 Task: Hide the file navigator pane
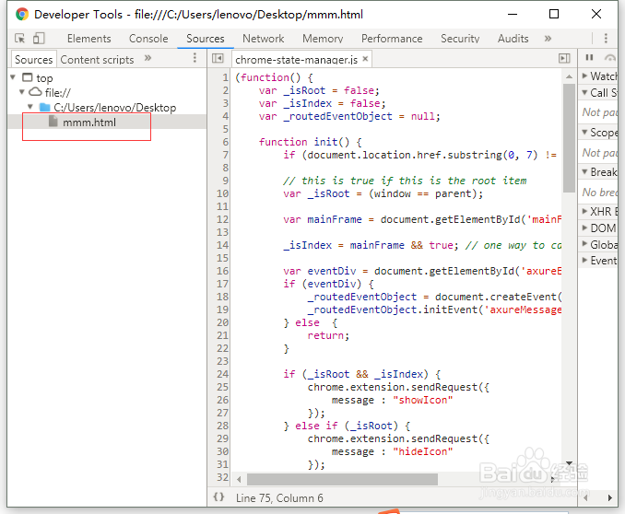[x=218, y=59]
